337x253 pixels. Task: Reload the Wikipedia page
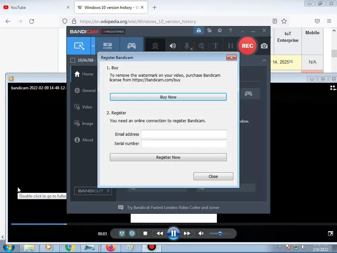point(32,21)
